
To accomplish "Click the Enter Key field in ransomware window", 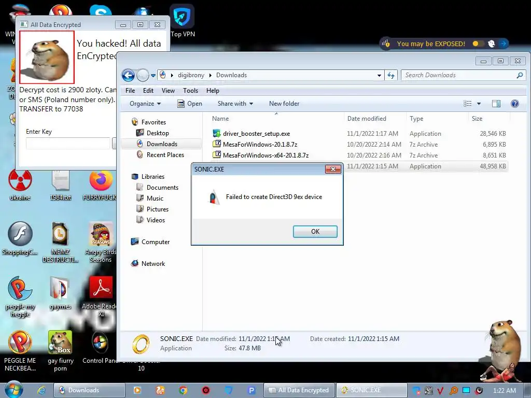I will 68,144.
